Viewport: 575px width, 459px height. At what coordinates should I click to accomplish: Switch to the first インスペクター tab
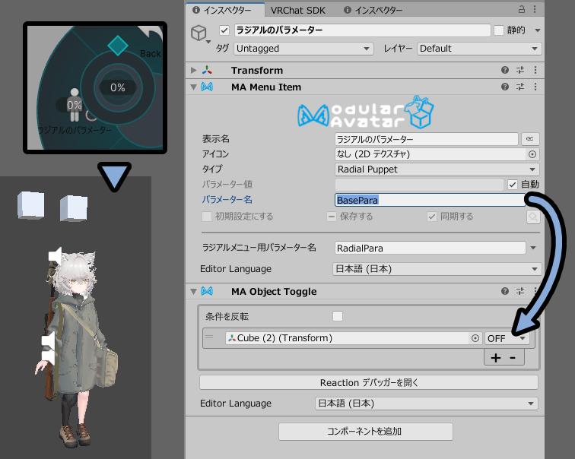pos(224,10)
